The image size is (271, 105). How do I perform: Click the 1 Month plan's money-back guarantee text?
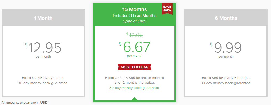coord(43,83)
